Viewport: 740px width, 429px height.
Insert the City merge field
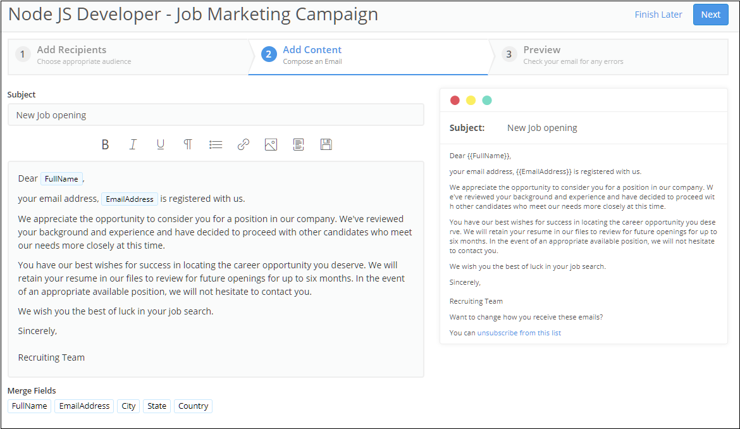click(128, 406)
